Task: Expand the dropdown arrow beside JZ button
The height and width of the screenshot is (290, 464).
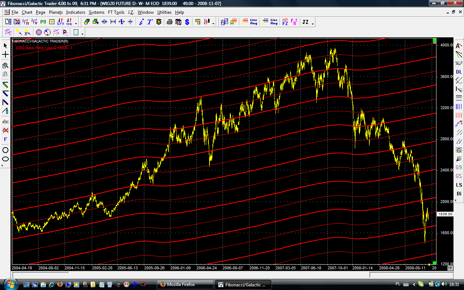Action: [313, 23]
